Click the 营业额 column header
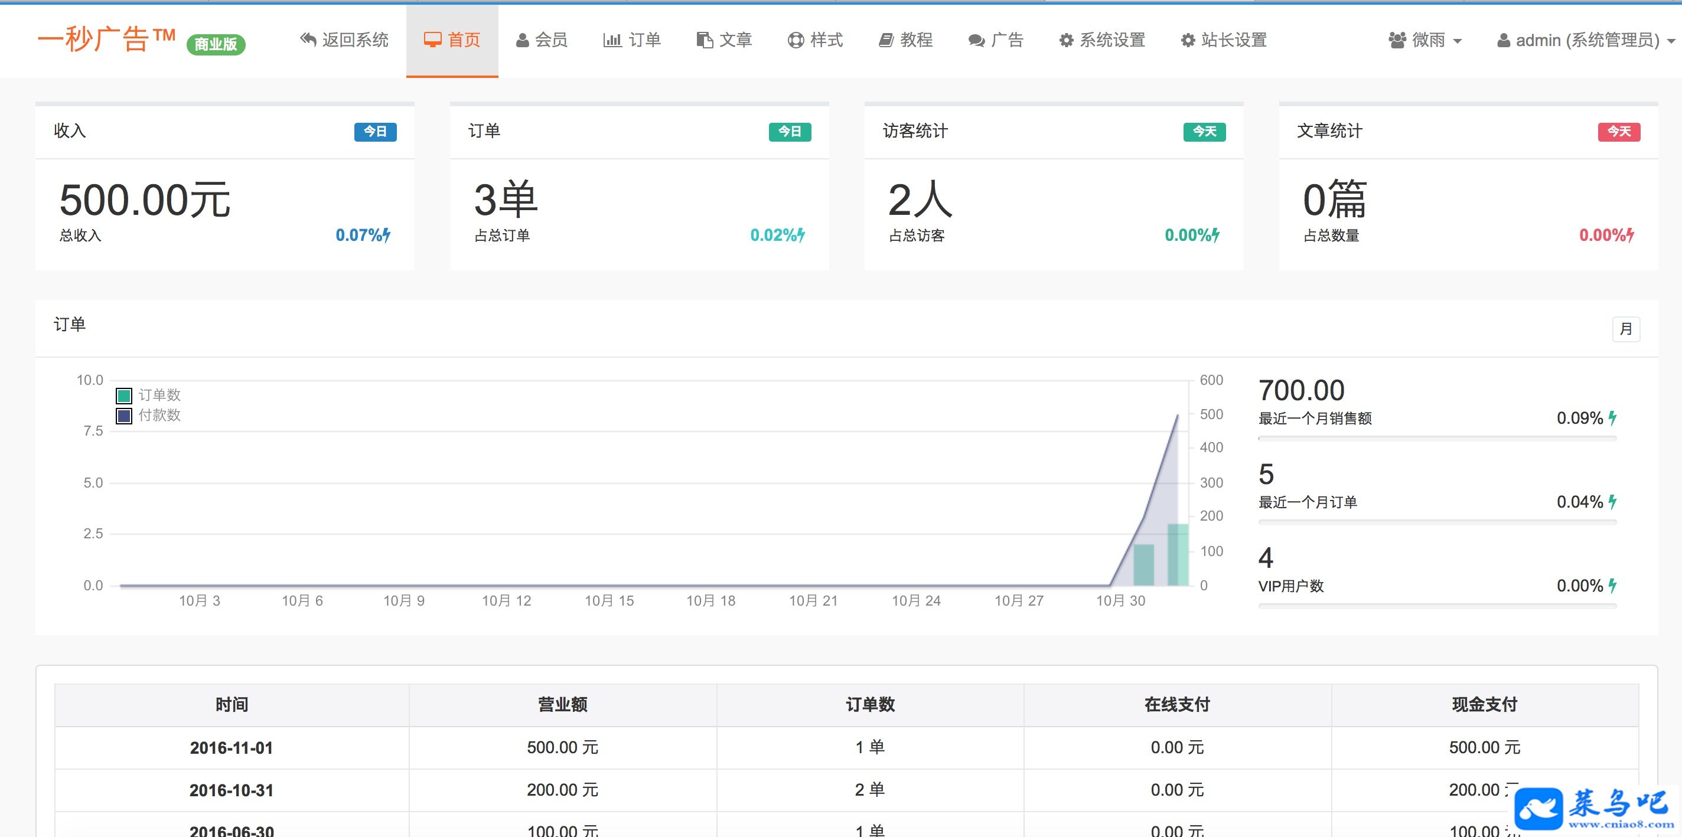 (563, 705)
